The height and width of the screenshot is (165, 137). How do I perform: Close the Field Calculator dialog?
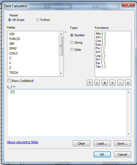pyautogui.click(x=128, y=5)
